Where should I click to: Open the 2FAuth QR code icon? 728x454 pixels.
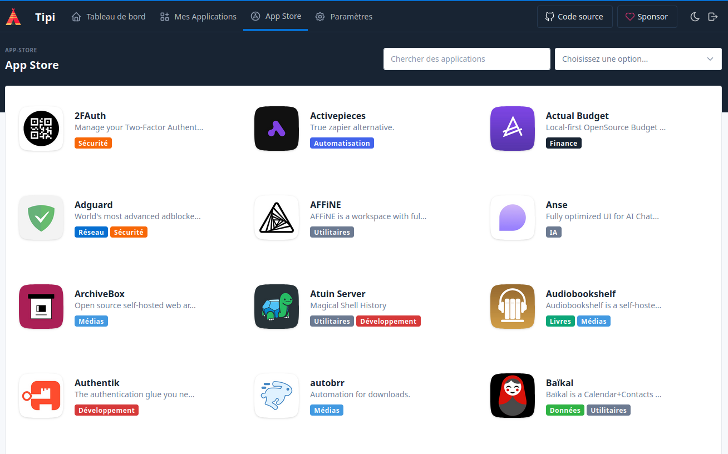[x=41, y=129]
